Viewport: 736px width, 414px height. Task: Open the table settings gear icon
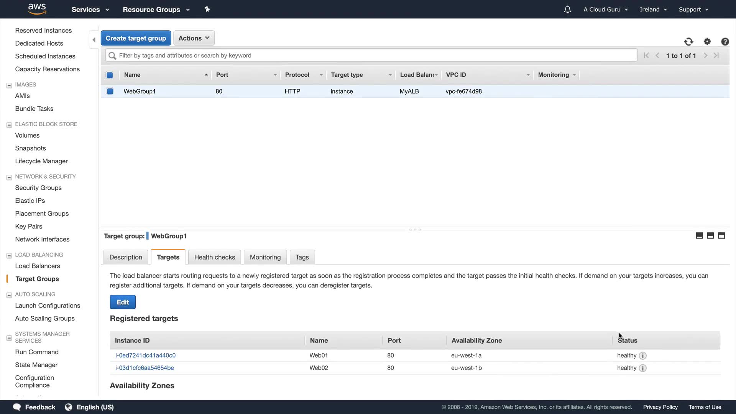point(707,41)
